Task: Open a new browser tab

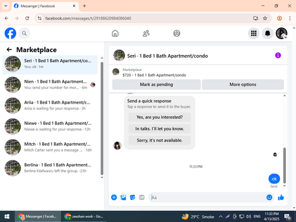Action: point(85,6)
